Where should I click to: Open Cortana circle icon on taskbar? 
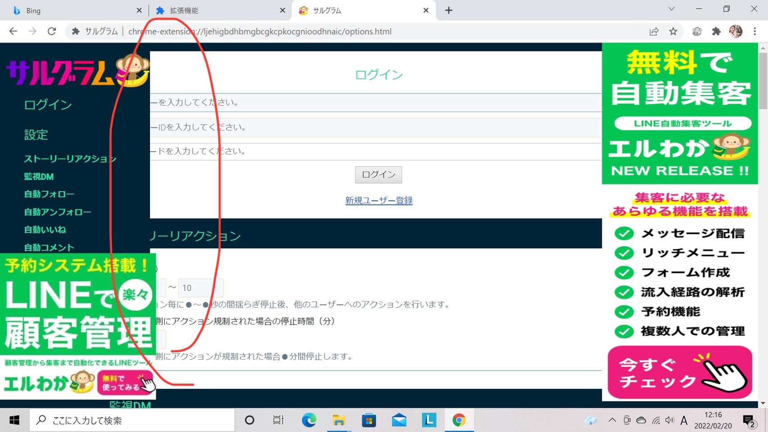click(249, 420)
